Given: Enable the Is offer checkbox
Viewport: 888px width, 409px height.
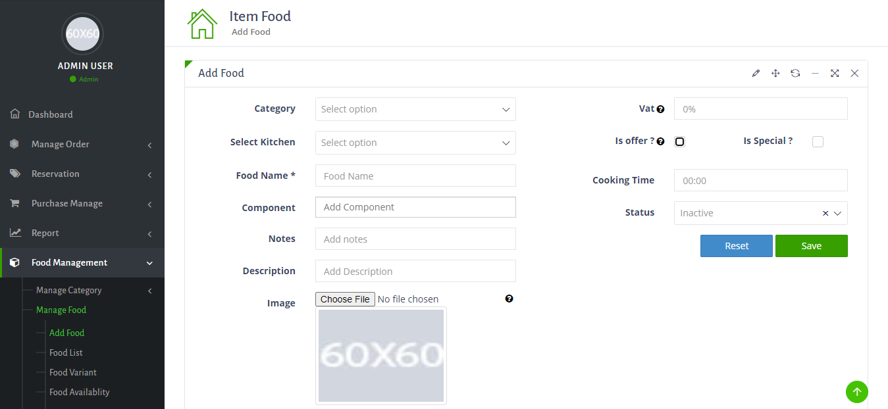Looking at the screenshot, I should [x=679, y=141].
